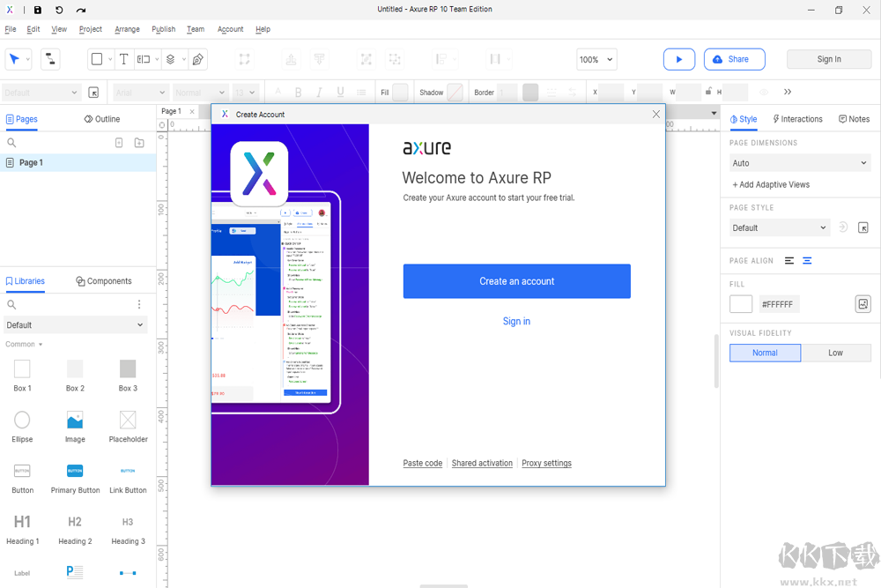Screen dimensions: 881x588
Task: Open the Page Dimensions dropdown showing Auto
Action: click(800, 162)
